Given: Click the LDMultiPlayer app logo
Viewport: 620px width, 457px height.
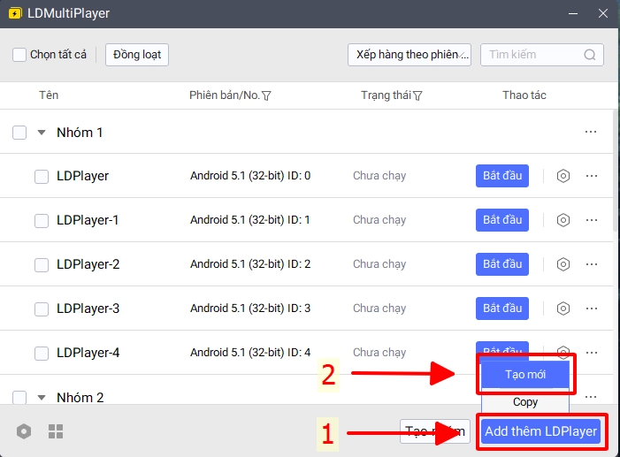Looking at the screenshot, I should [x=15, y=13].
